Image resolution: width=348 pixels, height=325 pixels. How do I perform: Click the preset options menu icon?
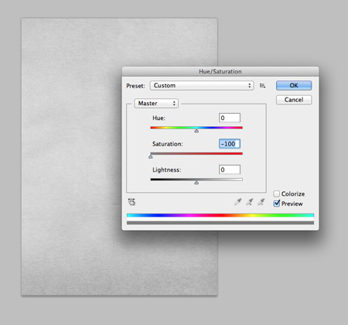coord(262,86)
